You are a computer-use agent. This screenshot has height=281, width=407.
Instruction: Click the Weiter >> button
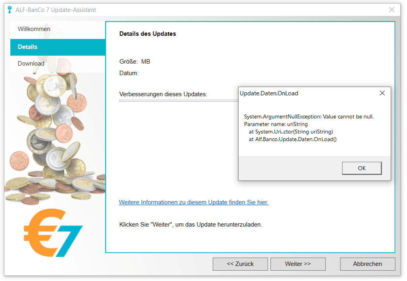click(x=298, y=264)
